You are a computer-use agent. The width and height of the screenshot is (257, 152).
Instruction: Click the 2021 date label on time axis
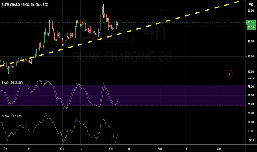pyautogui.click(x=62, y=149)
